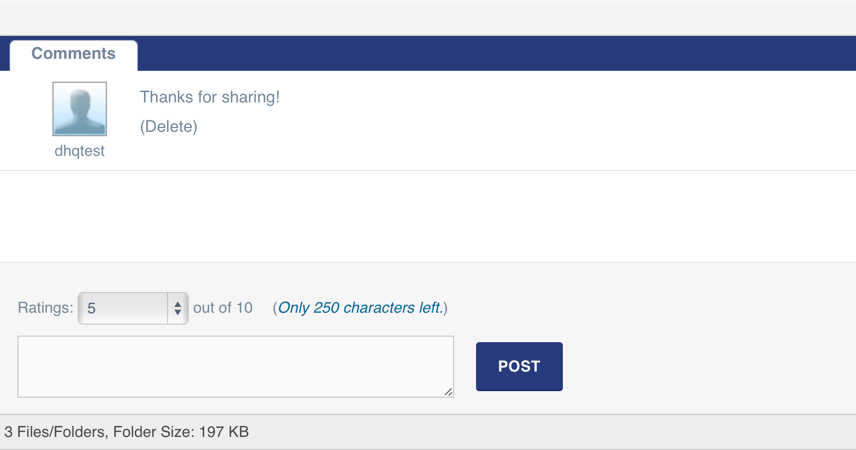
Task: Click the "250" character count number
Action: 326,308
